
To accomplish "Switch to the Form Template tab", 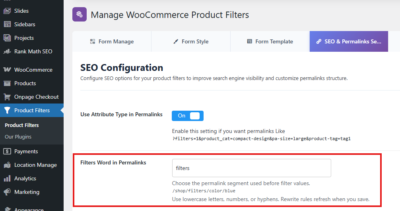I will pos(270,41).
